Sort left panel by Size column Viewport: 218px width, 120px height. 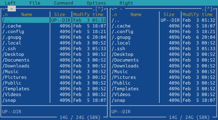[60, 15]
